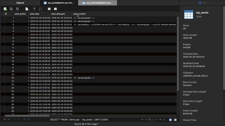Select the row with ID 3
The width and height of the screenshot is (225, 126).
(x=89, y=24)
